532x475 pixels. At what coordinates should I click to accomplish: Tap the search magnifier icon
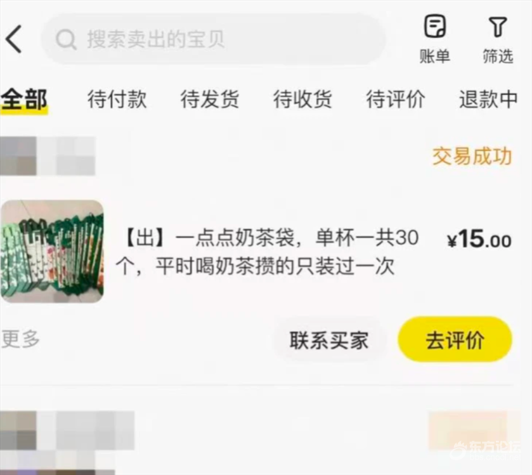click(66, 39)
